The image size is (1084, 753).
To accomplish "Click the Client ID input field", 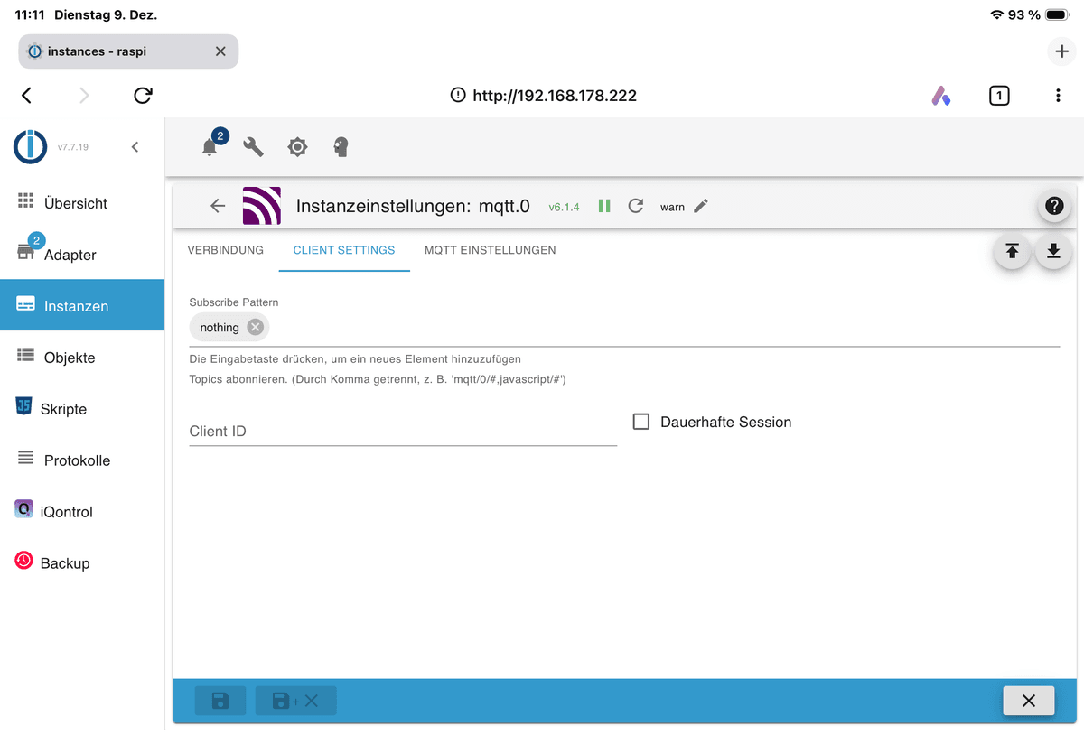I will click(x=403, y=432).
